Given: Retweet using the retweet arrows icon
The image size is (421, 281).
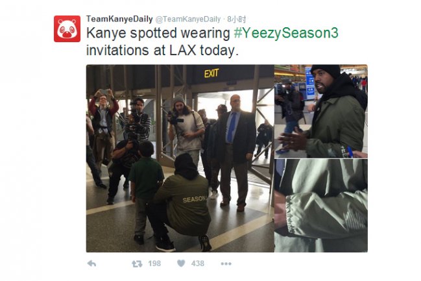Looking at the screenshot, I should [x=137, y=264].
